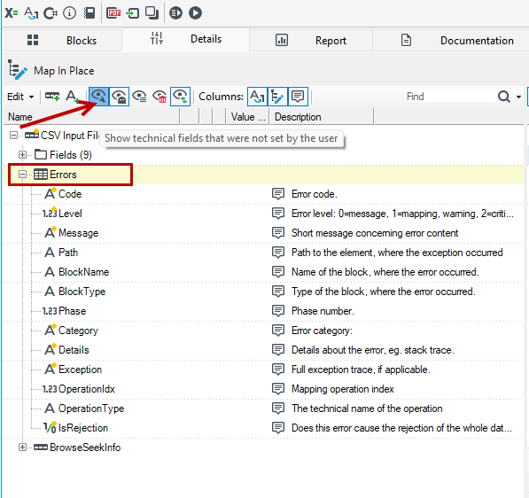Open the Documentation tab

point(451,40)
